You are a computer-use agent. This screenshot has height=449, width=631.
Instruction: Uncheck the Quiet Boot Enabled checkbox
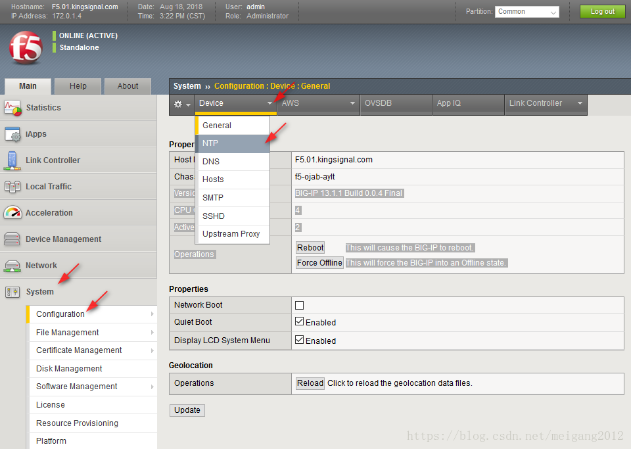click(x=300, y=321)
